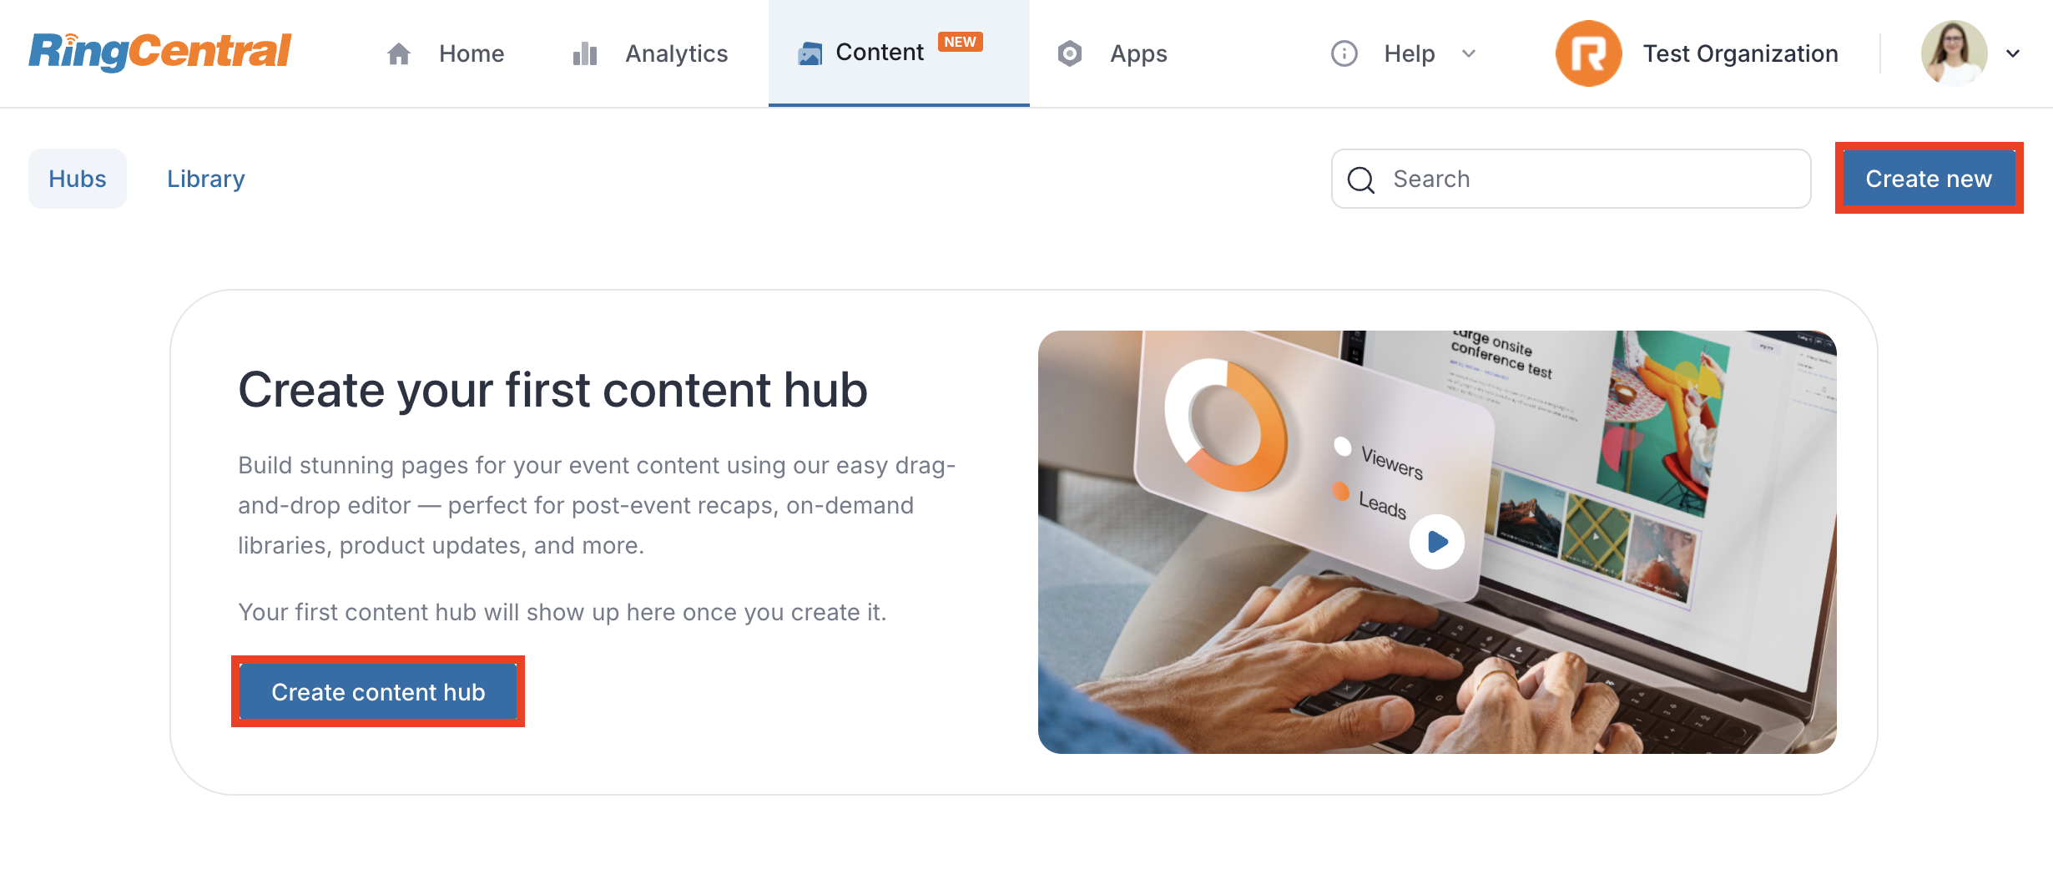Expand the Help dropdown chevron

tap(1469, 53)
